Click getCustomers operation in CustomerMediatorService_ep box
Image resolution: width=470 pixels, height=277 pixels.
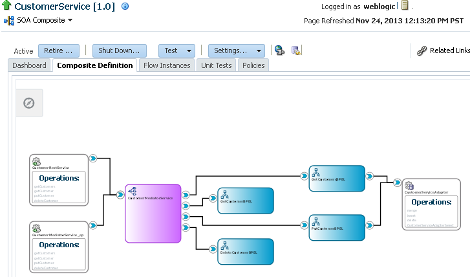coord(45,253)
